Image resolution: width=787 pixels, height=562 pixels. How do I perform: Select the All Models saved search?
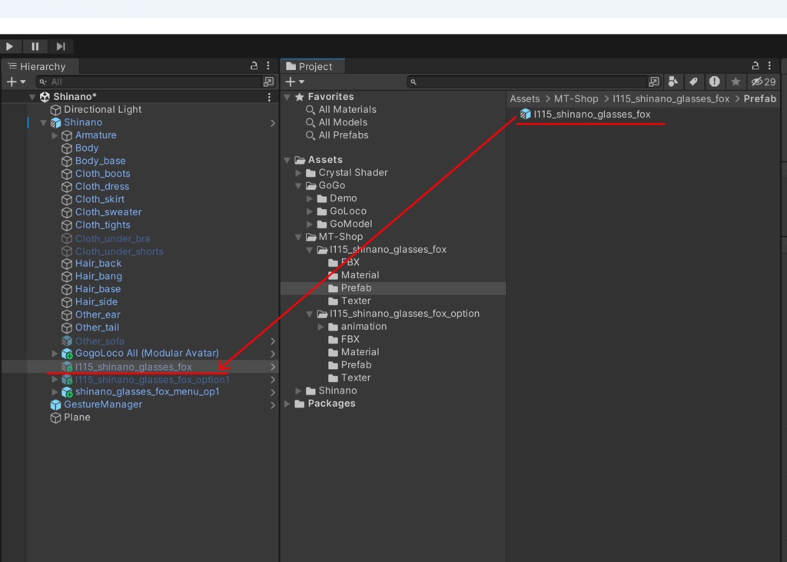342,122
